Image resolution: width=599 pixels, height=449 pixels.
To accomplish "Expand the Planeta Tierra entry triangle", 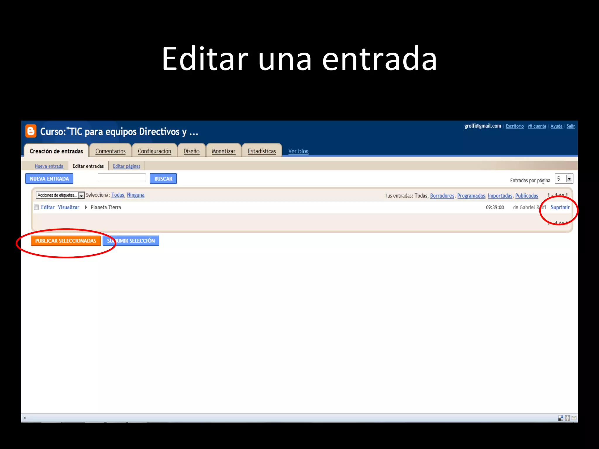I will pos(86,207).
